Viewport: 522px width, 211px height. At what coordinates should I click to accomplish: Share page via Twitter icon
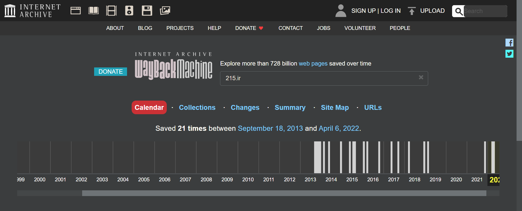point(509,54)
